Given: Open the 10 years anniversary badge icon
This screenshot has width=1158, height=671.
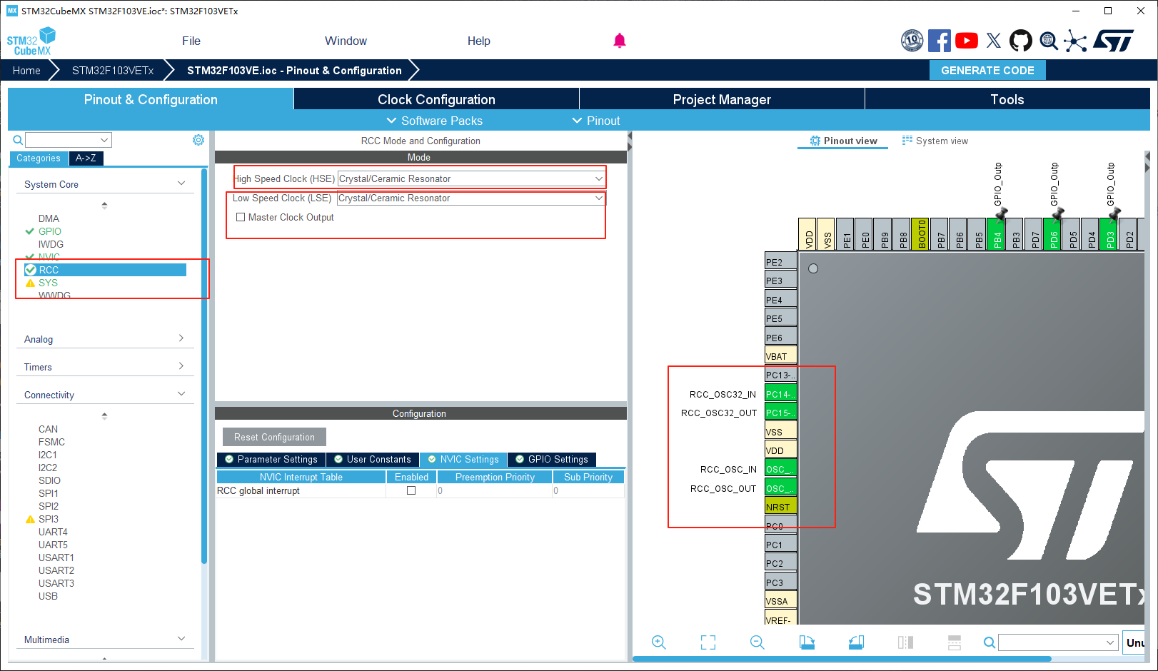Looking at the screenshot, I should [x=912, y=41].
